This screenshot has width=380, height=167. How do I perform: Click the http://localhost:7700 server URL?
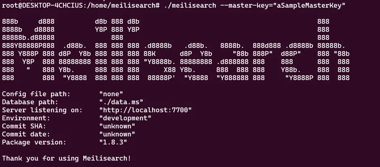point(145,110)
